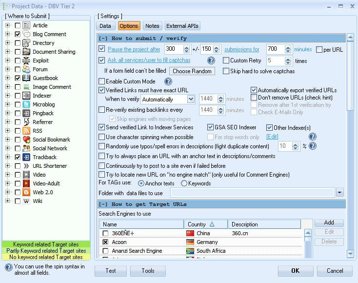Enable the Custom Retry checkbox
This screenshot has height=283, width=358.
[x=226, y=61]
